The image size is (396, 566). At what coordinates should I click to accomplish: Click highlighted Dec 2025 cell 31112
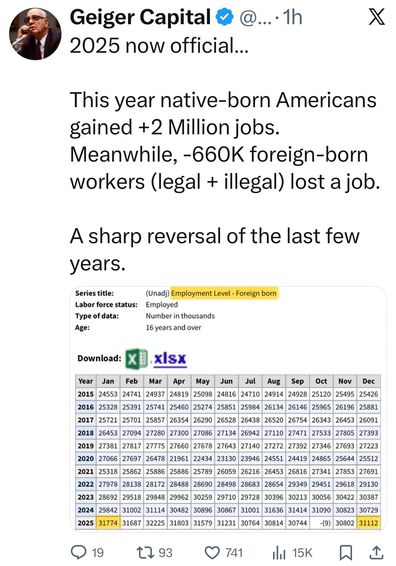(x=368, y=523)
